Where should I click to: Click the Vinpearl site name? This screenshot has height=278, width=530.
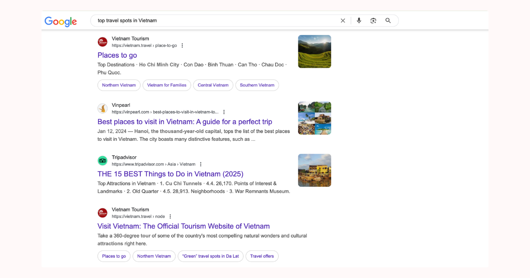coord(121,105)
